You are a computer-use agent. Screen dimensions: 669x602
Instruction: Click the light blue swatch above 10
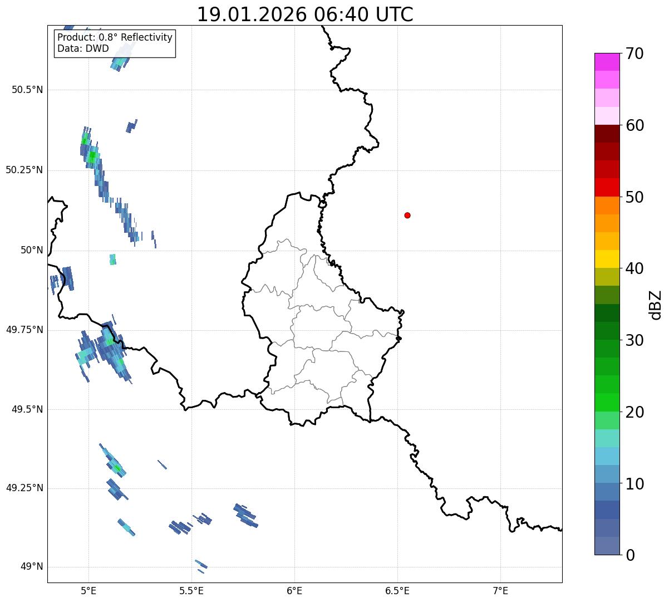[607, 456]
